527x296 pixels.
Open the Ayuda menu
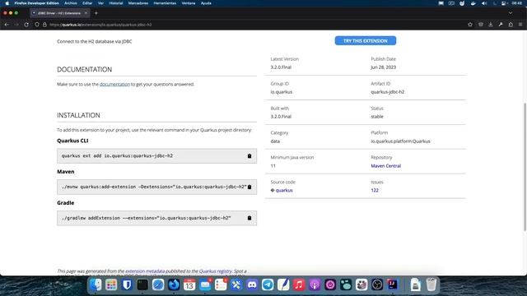(206, 3)
